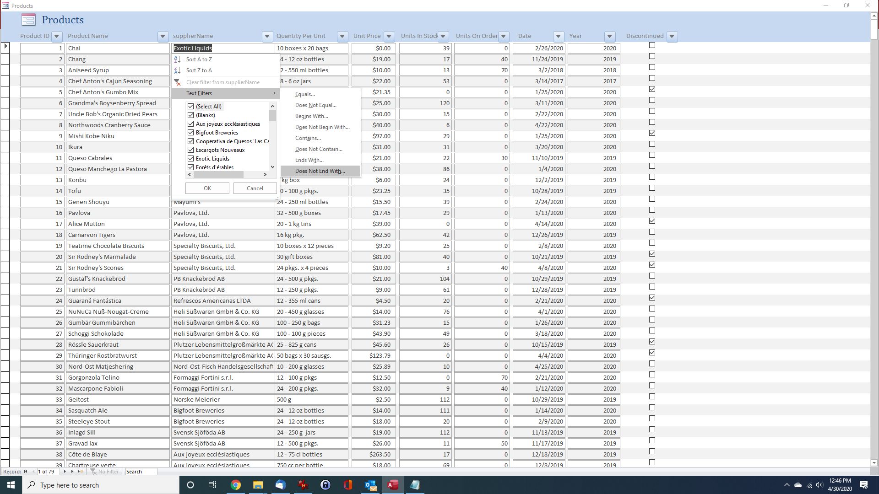Select Contains... text filter

tap(308, 138)
